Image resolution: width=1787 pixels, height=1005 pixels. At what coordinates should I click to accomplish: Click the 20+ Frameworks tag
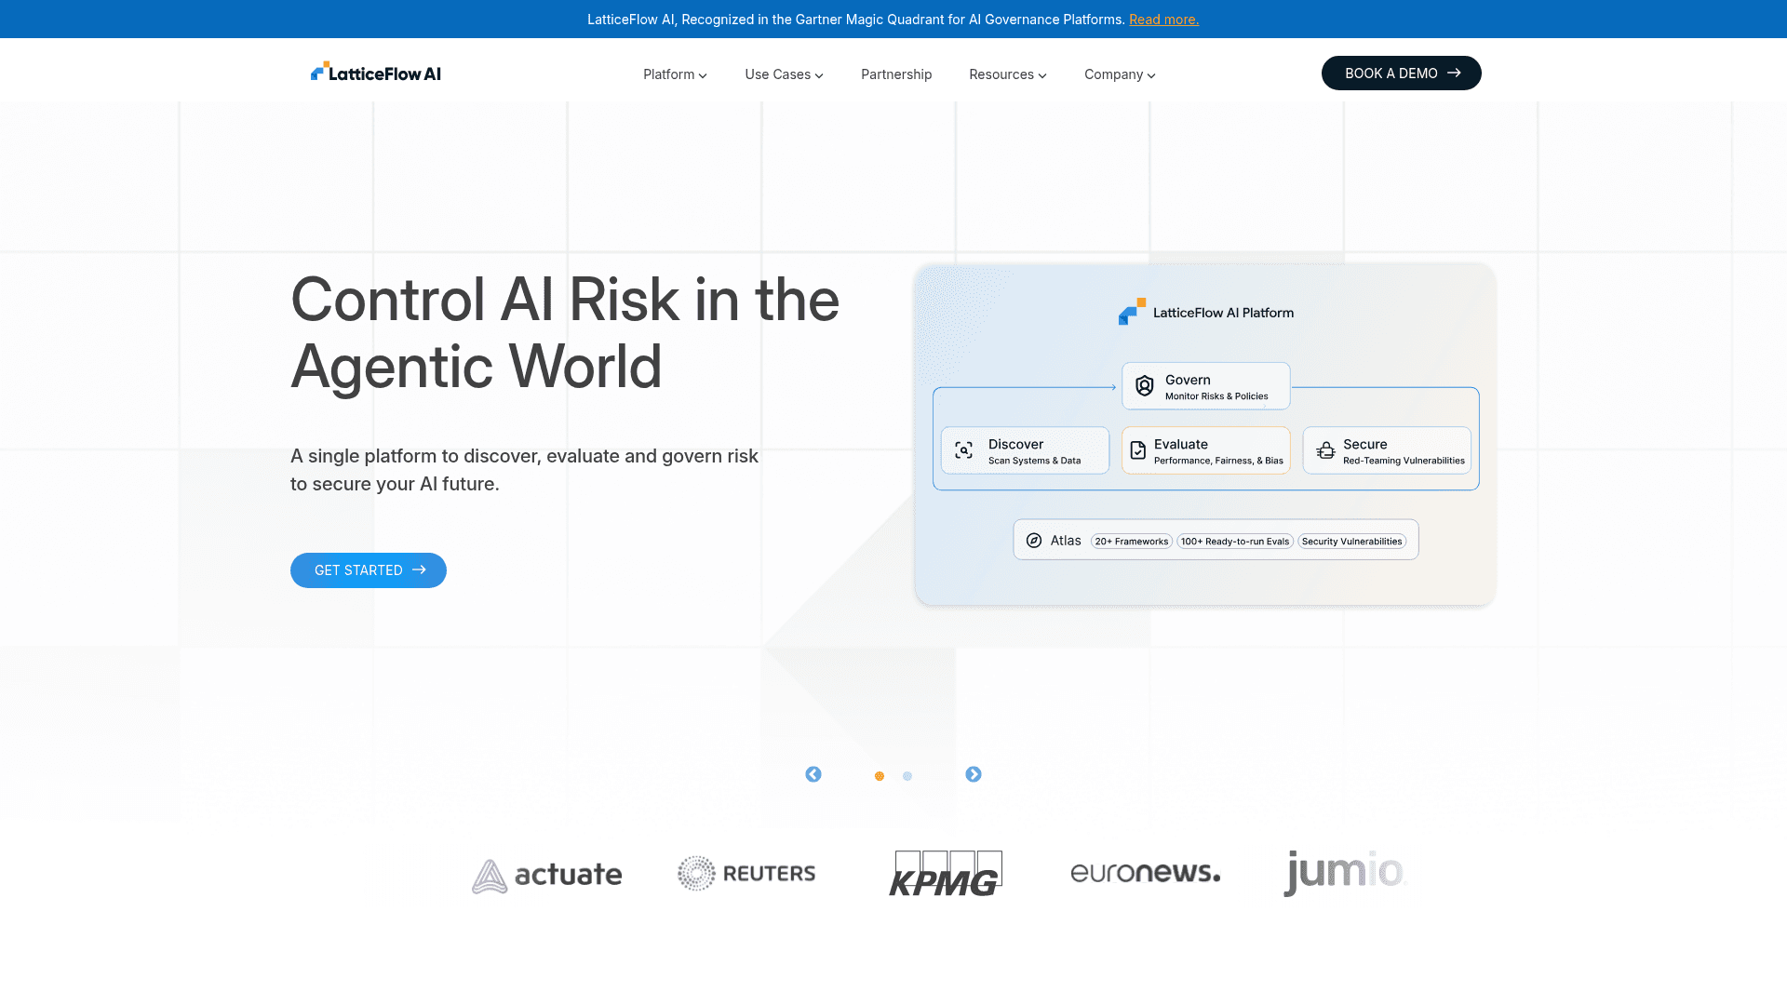point(1132,542)
